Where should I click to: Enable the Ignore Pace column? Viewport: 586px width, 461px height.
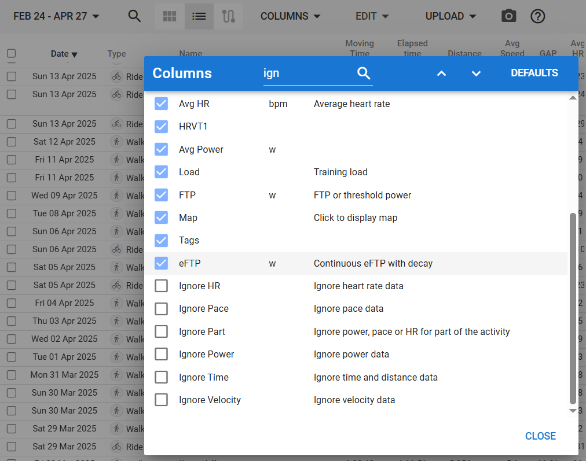[x=161, y=309]
